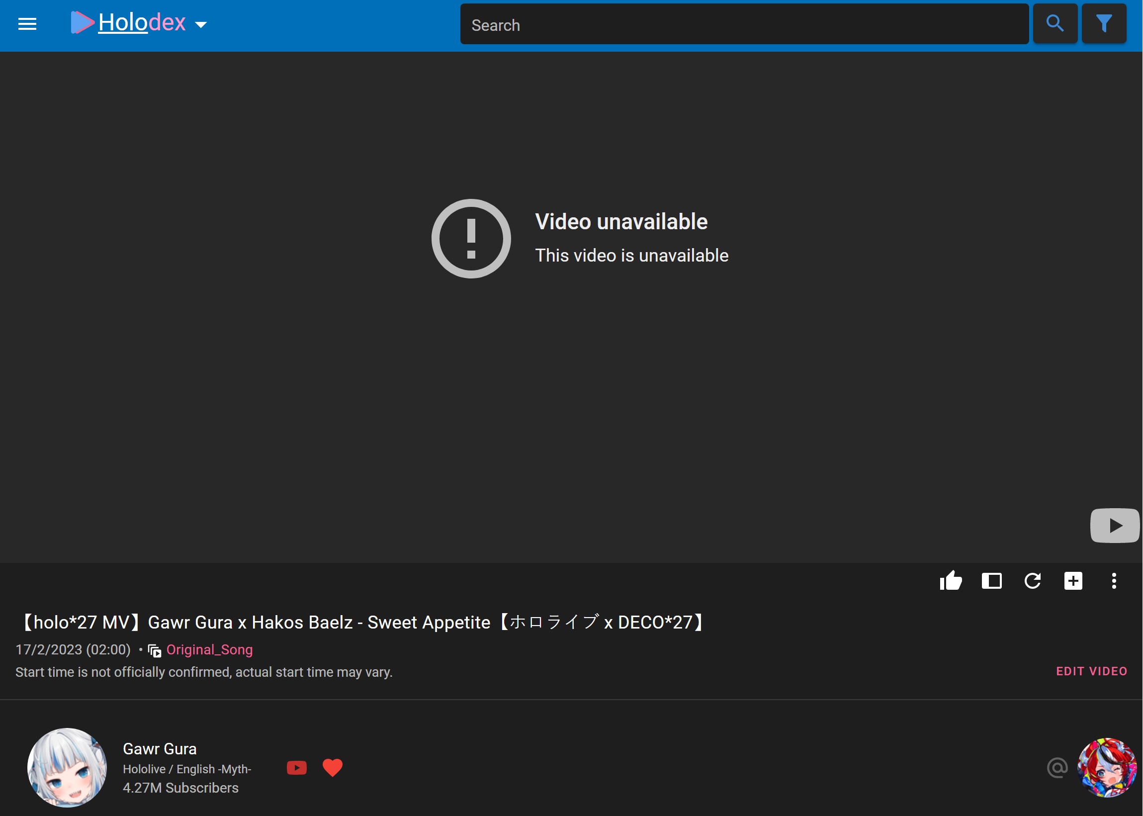Screen dimensions: 1143x816
Task: Open the mentioned Hakos Baelz avatar
Action: point(1107,768)
